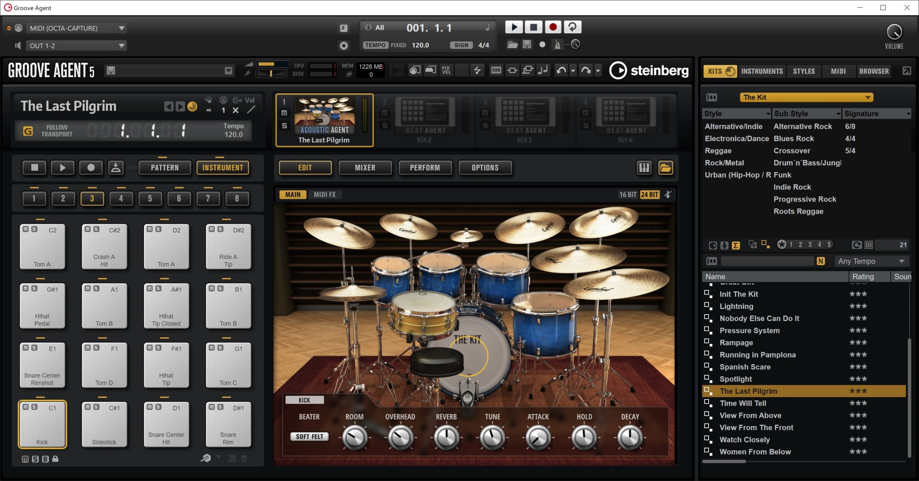The image size is (919, 481).
Task: Toggle FOLLOW TRANSPORT button
Action: pos(28,131)
